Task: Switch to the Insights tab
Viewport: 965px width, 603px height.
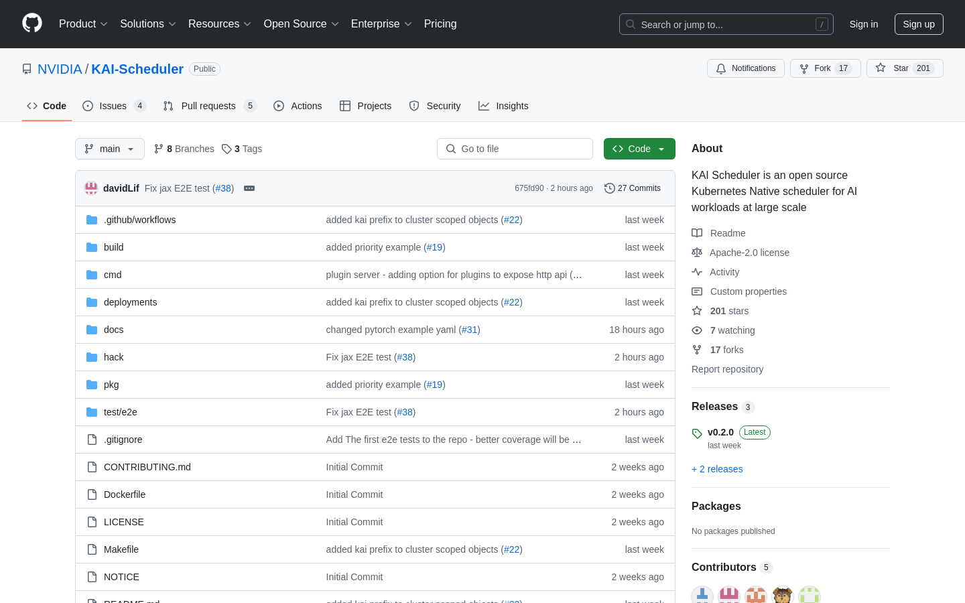Action: click(503, 106)
